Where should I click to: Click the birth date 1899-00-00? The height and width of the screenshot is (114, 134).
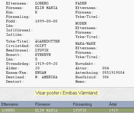pos(46,21)
